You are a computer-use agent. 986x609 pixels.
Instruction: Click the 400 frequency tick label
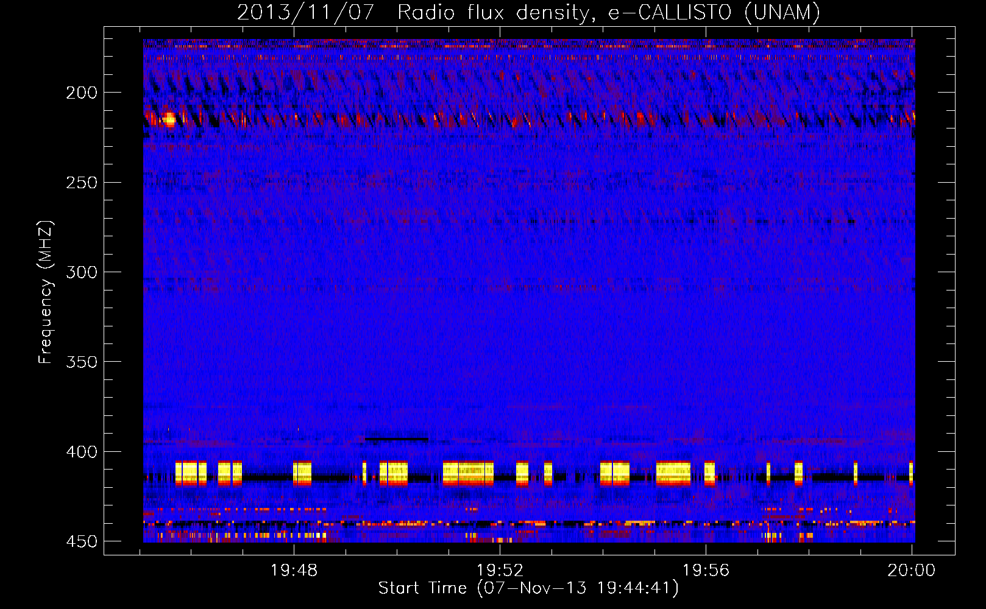coord(82,452)
